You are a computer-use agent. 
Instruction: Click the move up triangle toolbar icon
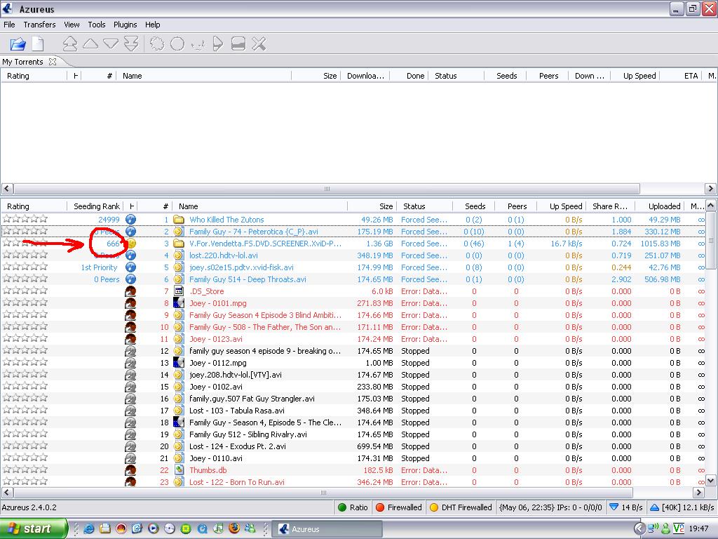point(90,44)
